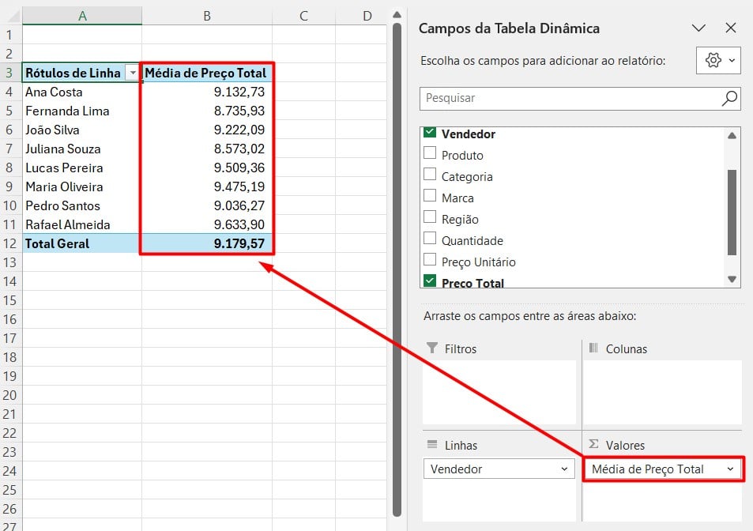Check the Preço Unitário field checkbox
753x531 pixels.
click(x=430, y=260)
